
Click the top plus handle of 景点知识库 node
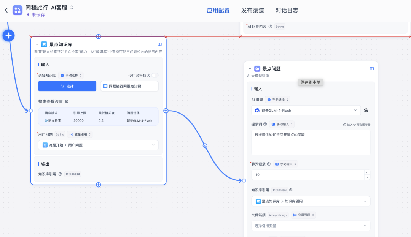[98, 36]
